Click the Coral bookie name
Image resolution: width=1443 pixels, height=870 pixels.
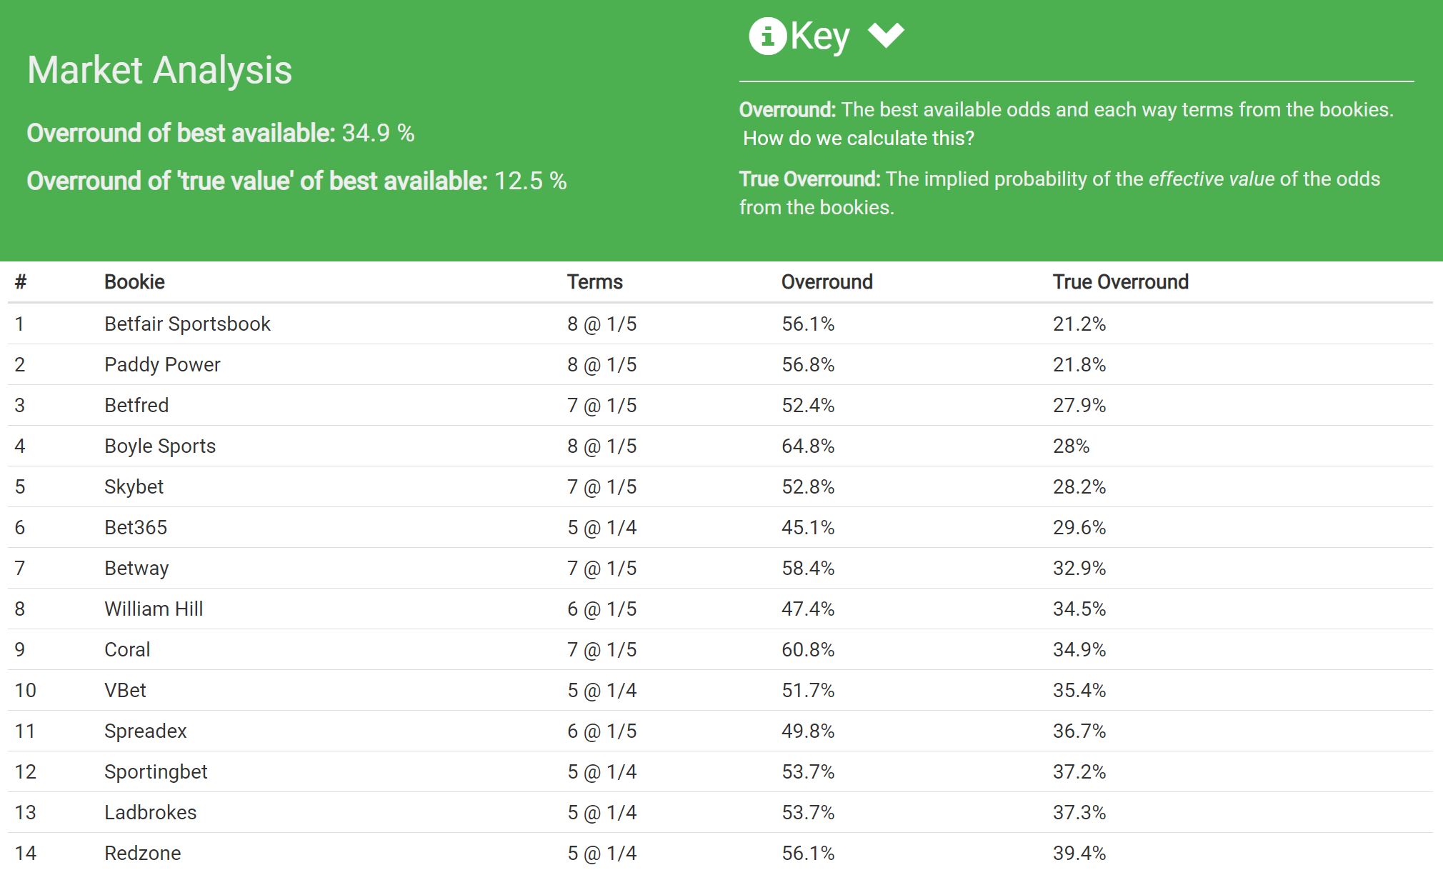pos(127,650)
